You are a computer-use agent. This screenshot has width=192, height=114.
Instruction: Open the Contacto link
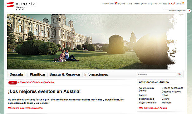(146, 4)
